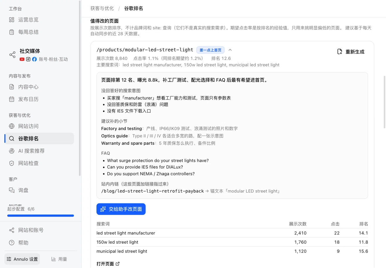Select the 150w led street light row

[x=232, y=242]
